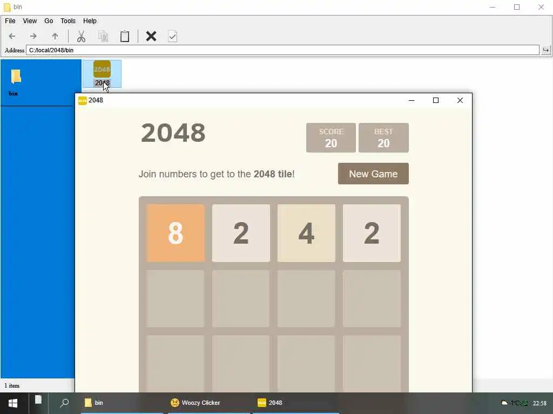
Task: Click the orange 8 tile
Action: (x=176, y=233)
